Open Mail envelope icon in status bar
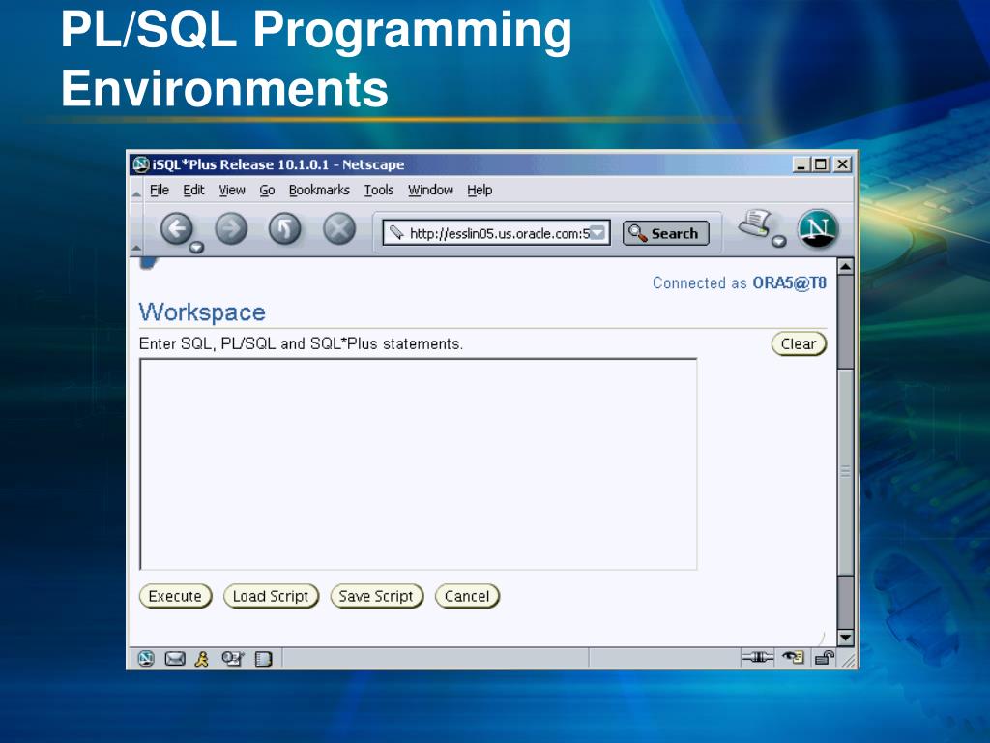This screenshot has height=743, width=990. [175, 658]
